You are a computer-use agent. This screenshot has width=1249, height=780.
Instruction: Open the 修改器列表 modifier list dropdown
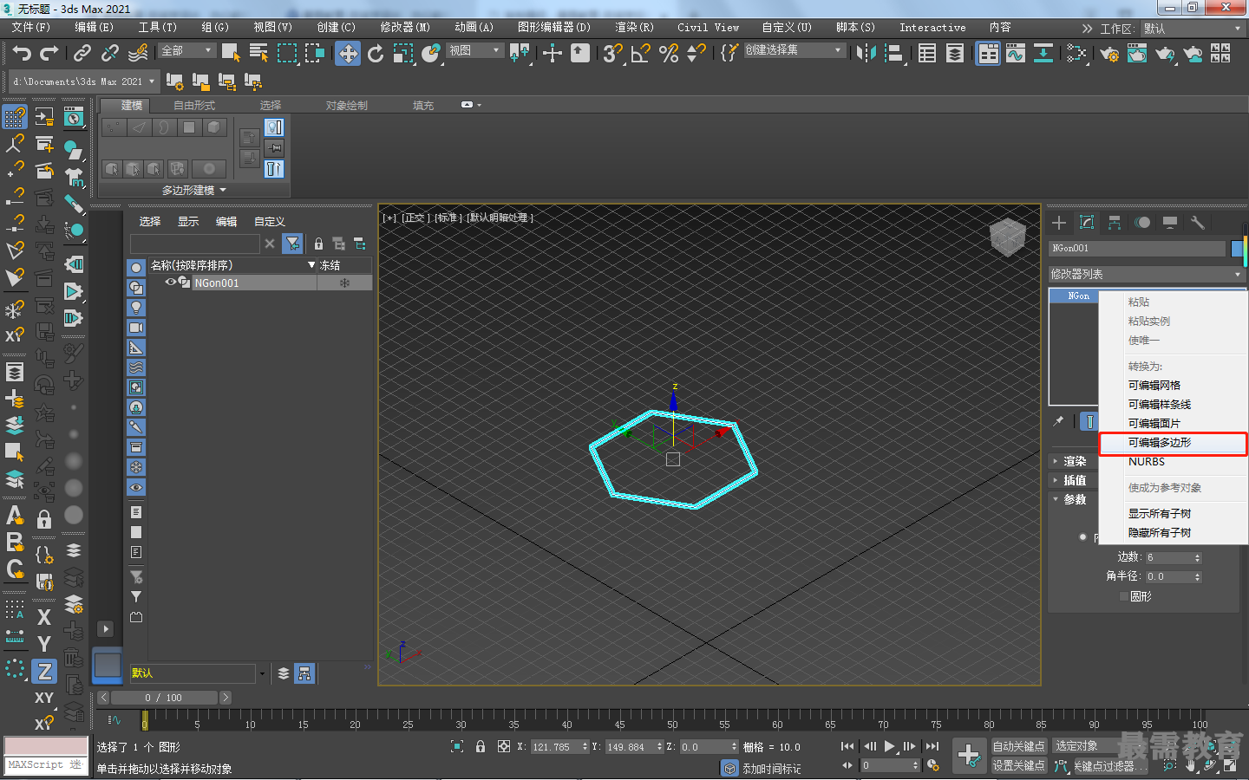coord(1146,274)
